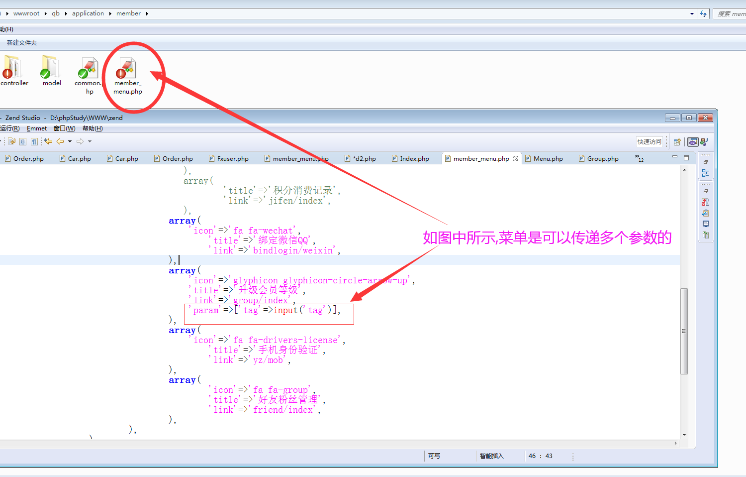Toggle Show Whitespace Characters pilcrow button
The width and height of the screenshot is (746, 477).
point(34,141)
